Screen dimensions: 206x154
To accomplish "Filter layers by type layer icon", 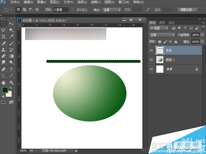I will pos(185,28).
